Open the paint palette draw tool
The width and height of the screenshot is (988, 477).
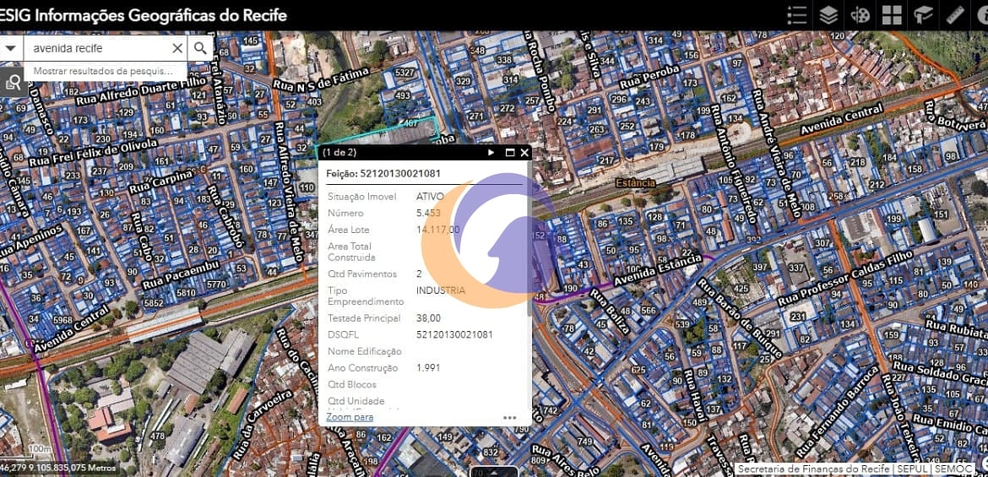click(860, 15)
